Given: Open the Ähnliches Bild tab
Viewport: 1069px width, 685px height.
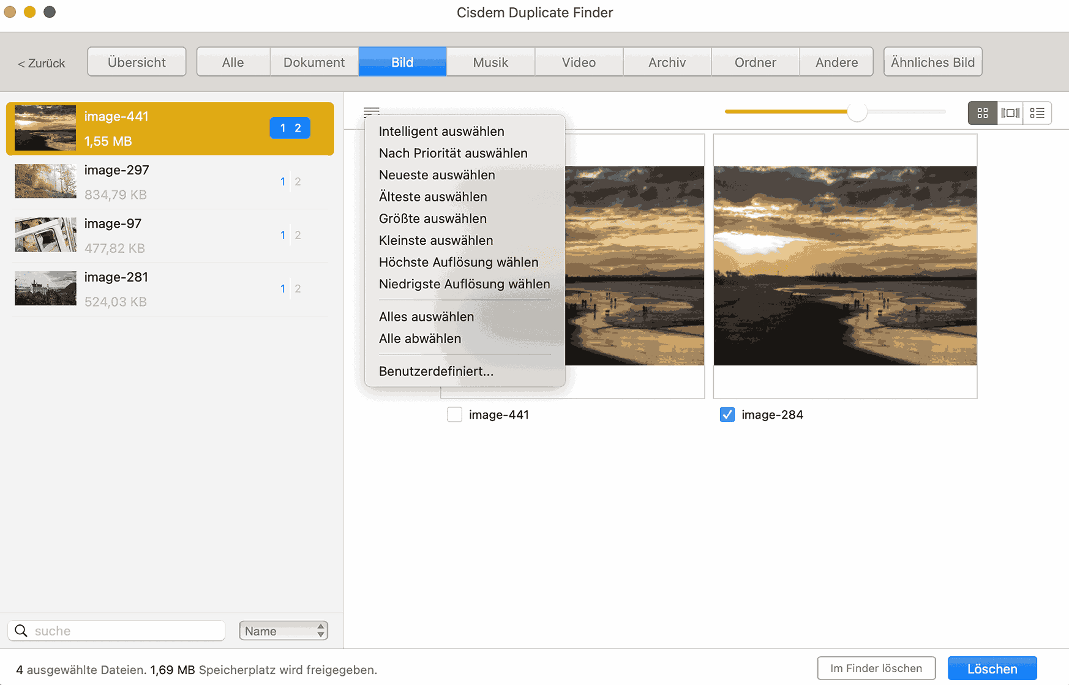Looking at the screenshot, I should (932, 62).
